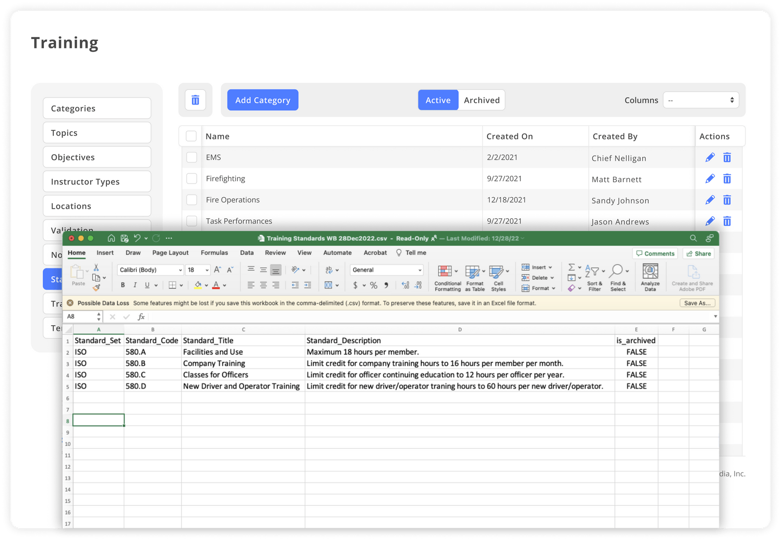This screenshot has width=781, height=539.
Task: Switch to the Archived view
Action: coord(482,100)
